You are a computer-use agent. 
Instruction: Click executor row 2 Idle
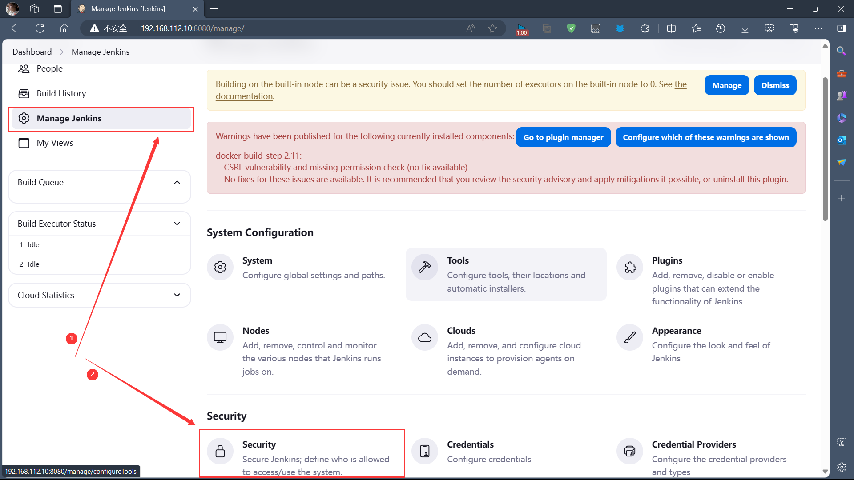[x=100, y=264]
